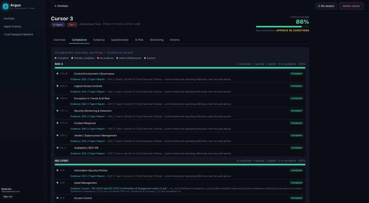Image resolution: width=369 pixels, height=203 pixels.
Task: Click Compliant badge on Logical Access Controls row
Action: coord(297,86)
